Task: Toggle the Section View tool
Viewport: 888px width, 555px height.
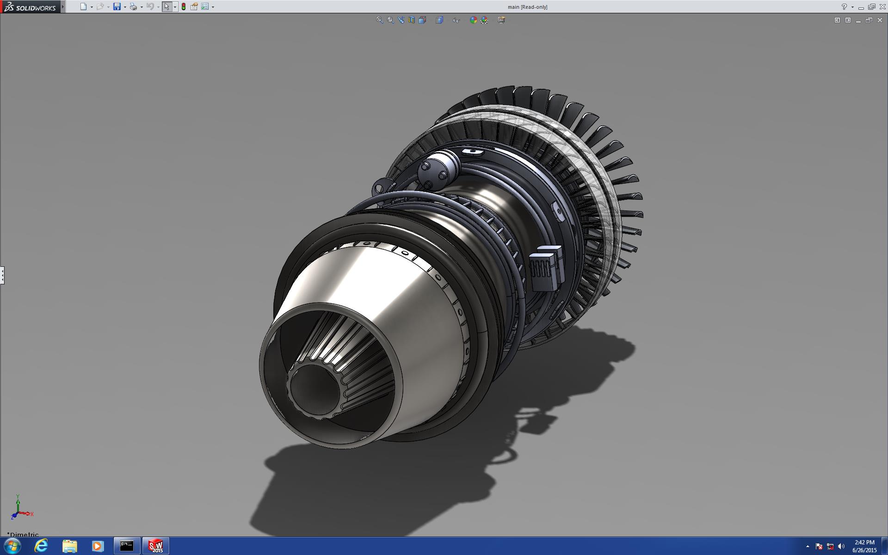Action: click(412, 20)
